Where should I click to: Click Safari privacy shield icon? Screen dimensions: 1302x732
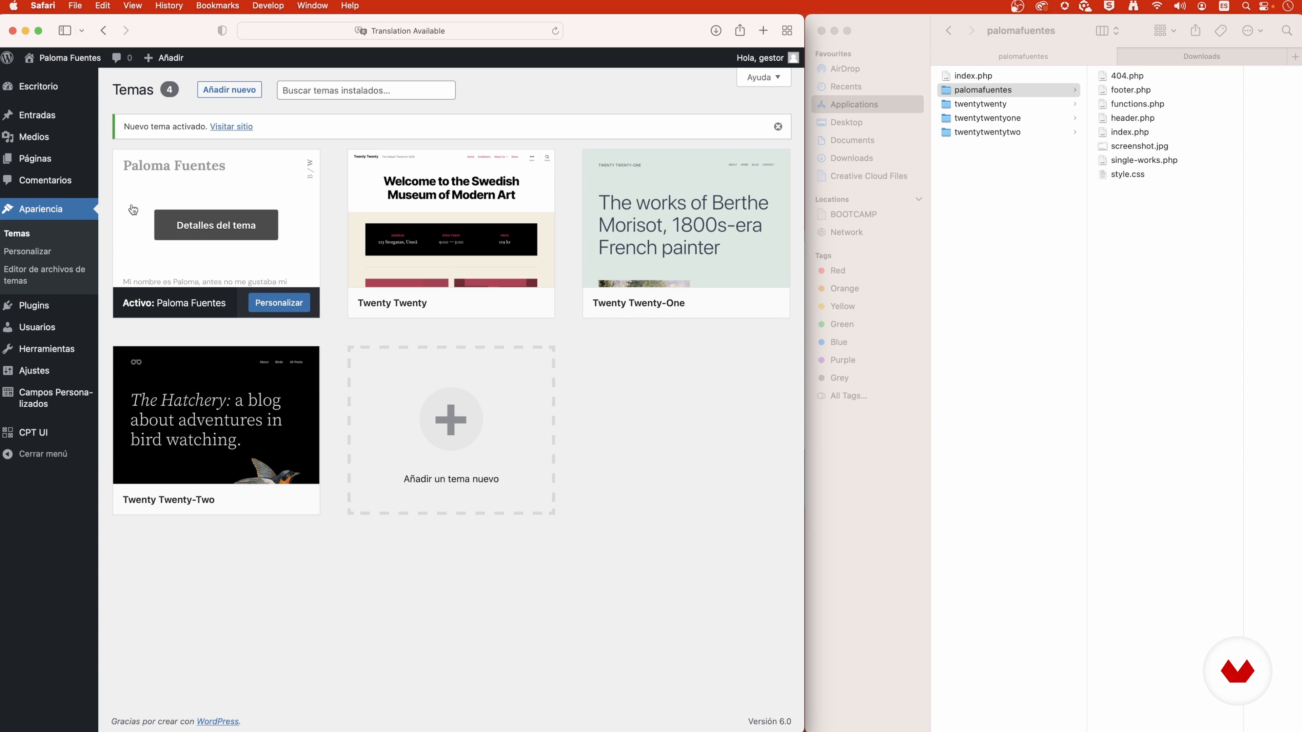[222, 31]
